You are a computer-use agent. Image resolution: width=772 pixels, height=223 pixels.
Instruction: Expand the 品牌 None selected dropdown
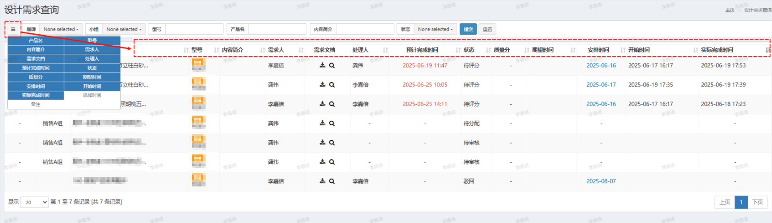[61, 29]
